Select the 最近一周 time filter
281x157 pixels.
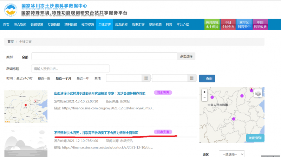tap(44, 78)
